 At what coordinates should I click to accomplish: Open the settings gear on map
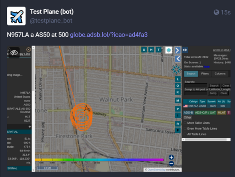point(176,69)
